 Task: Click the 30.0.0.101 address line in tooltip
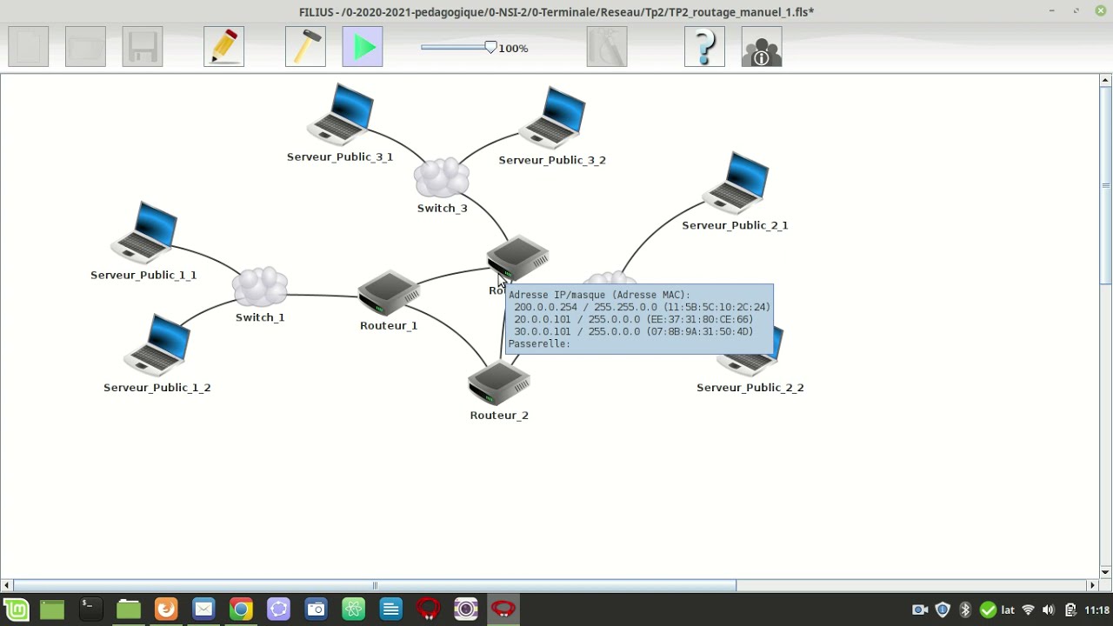(633, 331)
